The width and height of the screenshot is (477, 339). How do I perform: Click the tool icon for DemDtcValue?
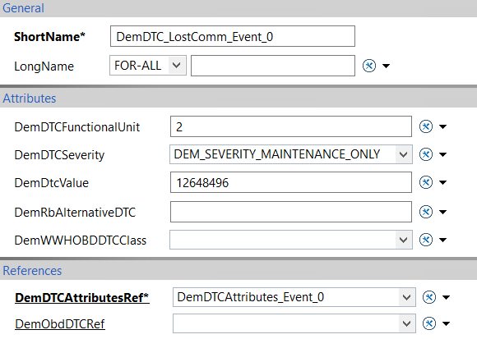pos(425,182)
